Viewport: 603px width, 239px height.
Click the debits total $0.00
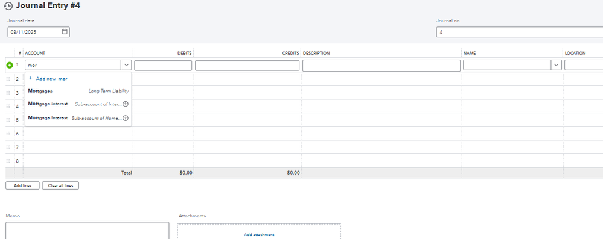pyautogui.click(x=186, y=173)
